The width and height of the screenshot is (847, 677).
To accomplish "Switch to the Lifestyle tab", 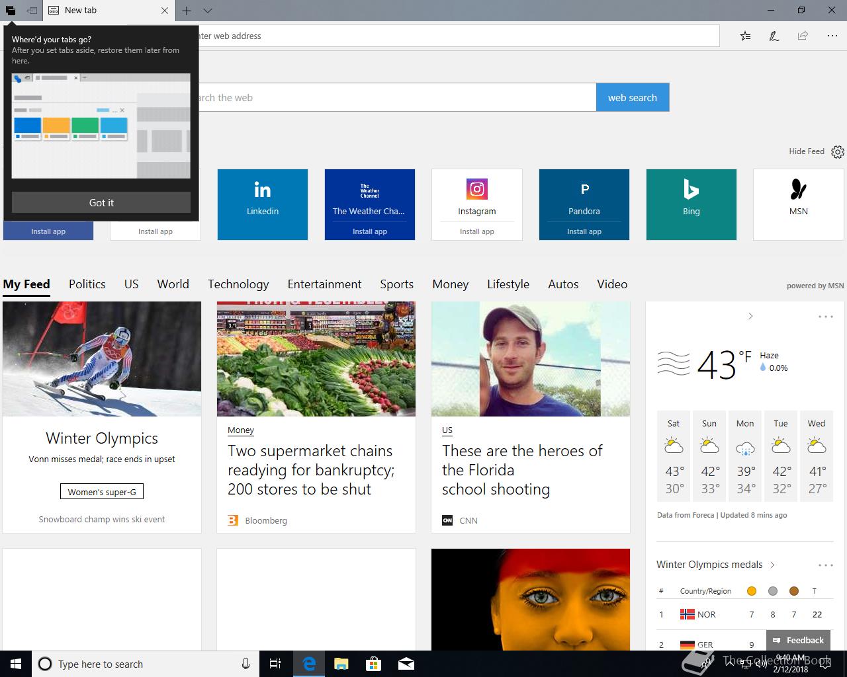I will [508, 284].
